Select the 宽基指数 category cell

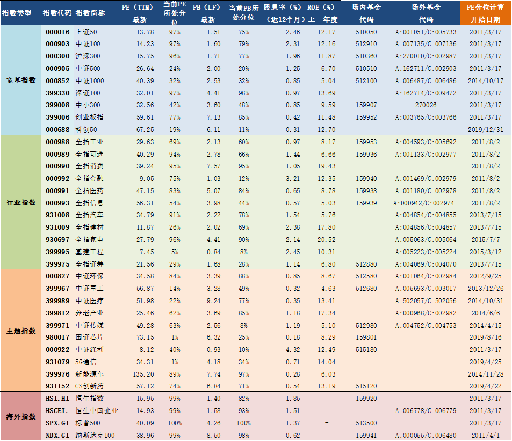(x=21, y=80)
